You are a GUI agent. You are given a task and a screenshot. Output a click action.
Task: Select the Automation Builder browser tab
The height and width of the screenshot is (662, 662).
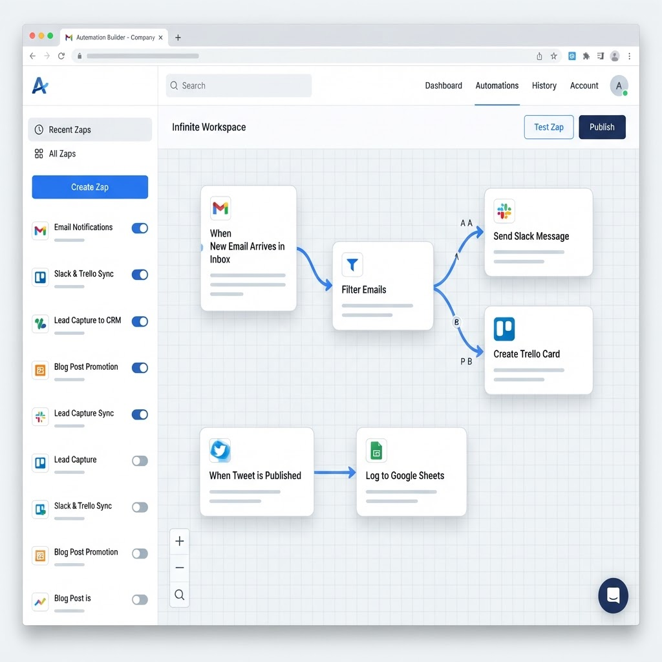pos(114,37)
